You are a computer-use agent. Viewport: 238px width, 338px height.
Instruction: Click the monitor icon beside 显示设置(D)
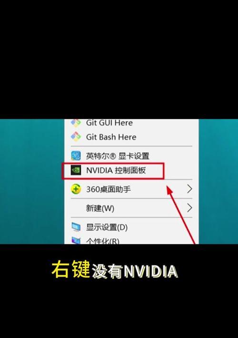point(76,227)
